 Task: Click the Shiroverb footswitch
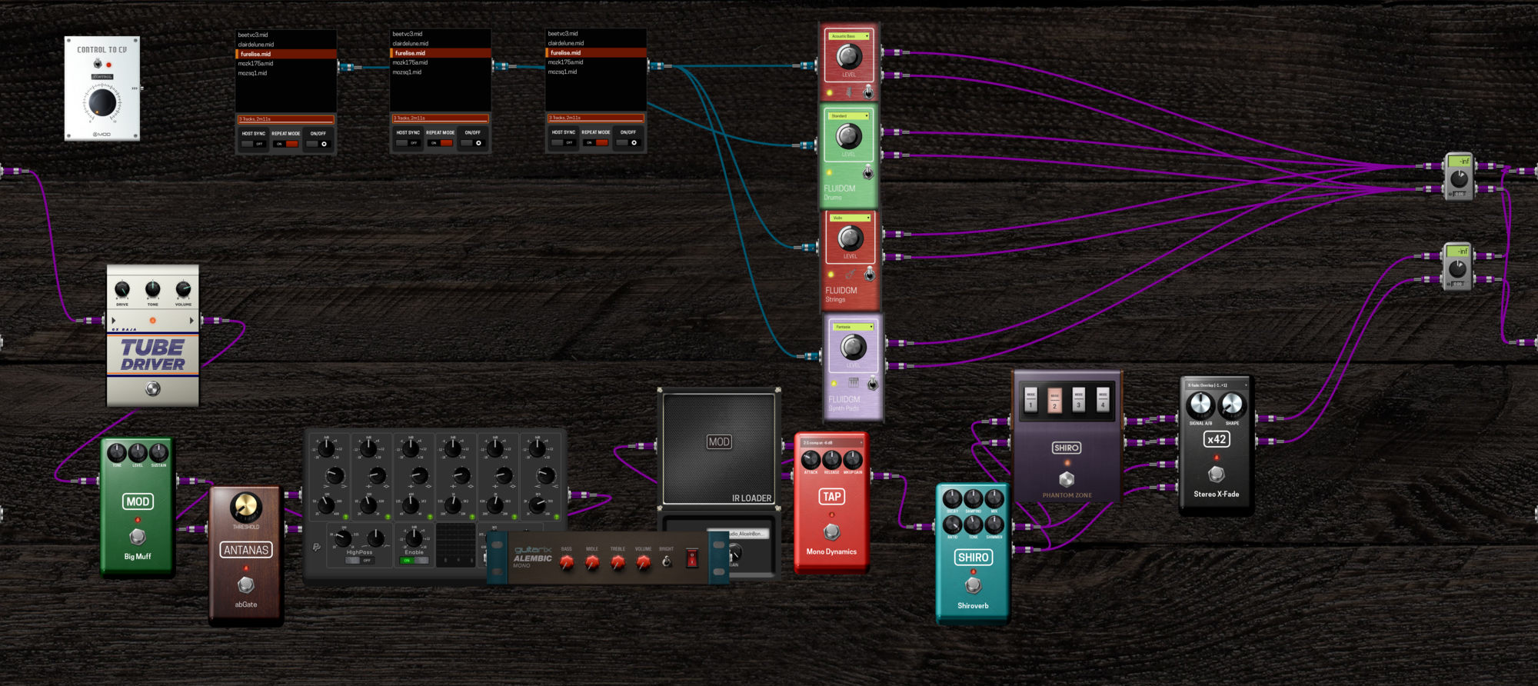pyautogui.click(x=973, y=585)
